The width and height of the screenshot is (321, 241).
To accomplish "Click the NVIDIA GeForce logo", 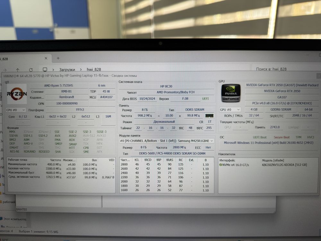I will point(231,93).
